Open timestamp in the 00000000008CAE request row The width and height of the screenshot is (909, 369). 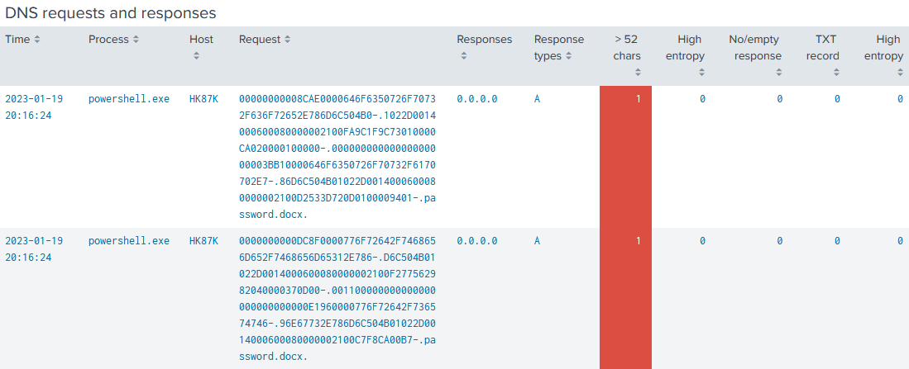click(34, 107)
